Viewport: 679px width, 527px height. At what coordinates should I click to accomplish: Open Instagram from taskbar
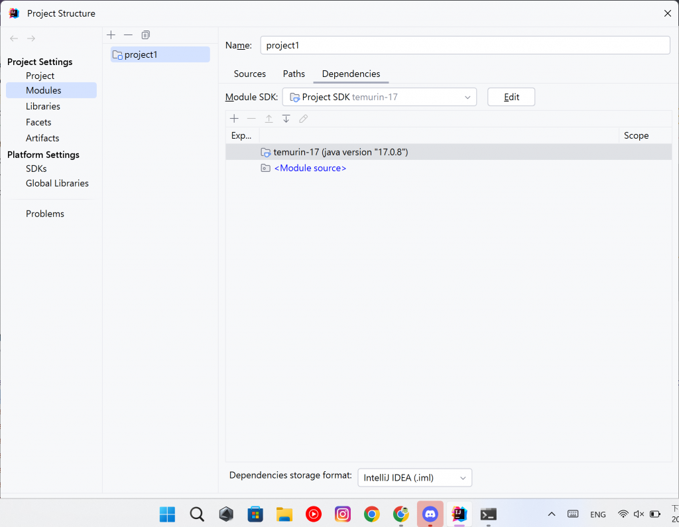coord(343,514)
